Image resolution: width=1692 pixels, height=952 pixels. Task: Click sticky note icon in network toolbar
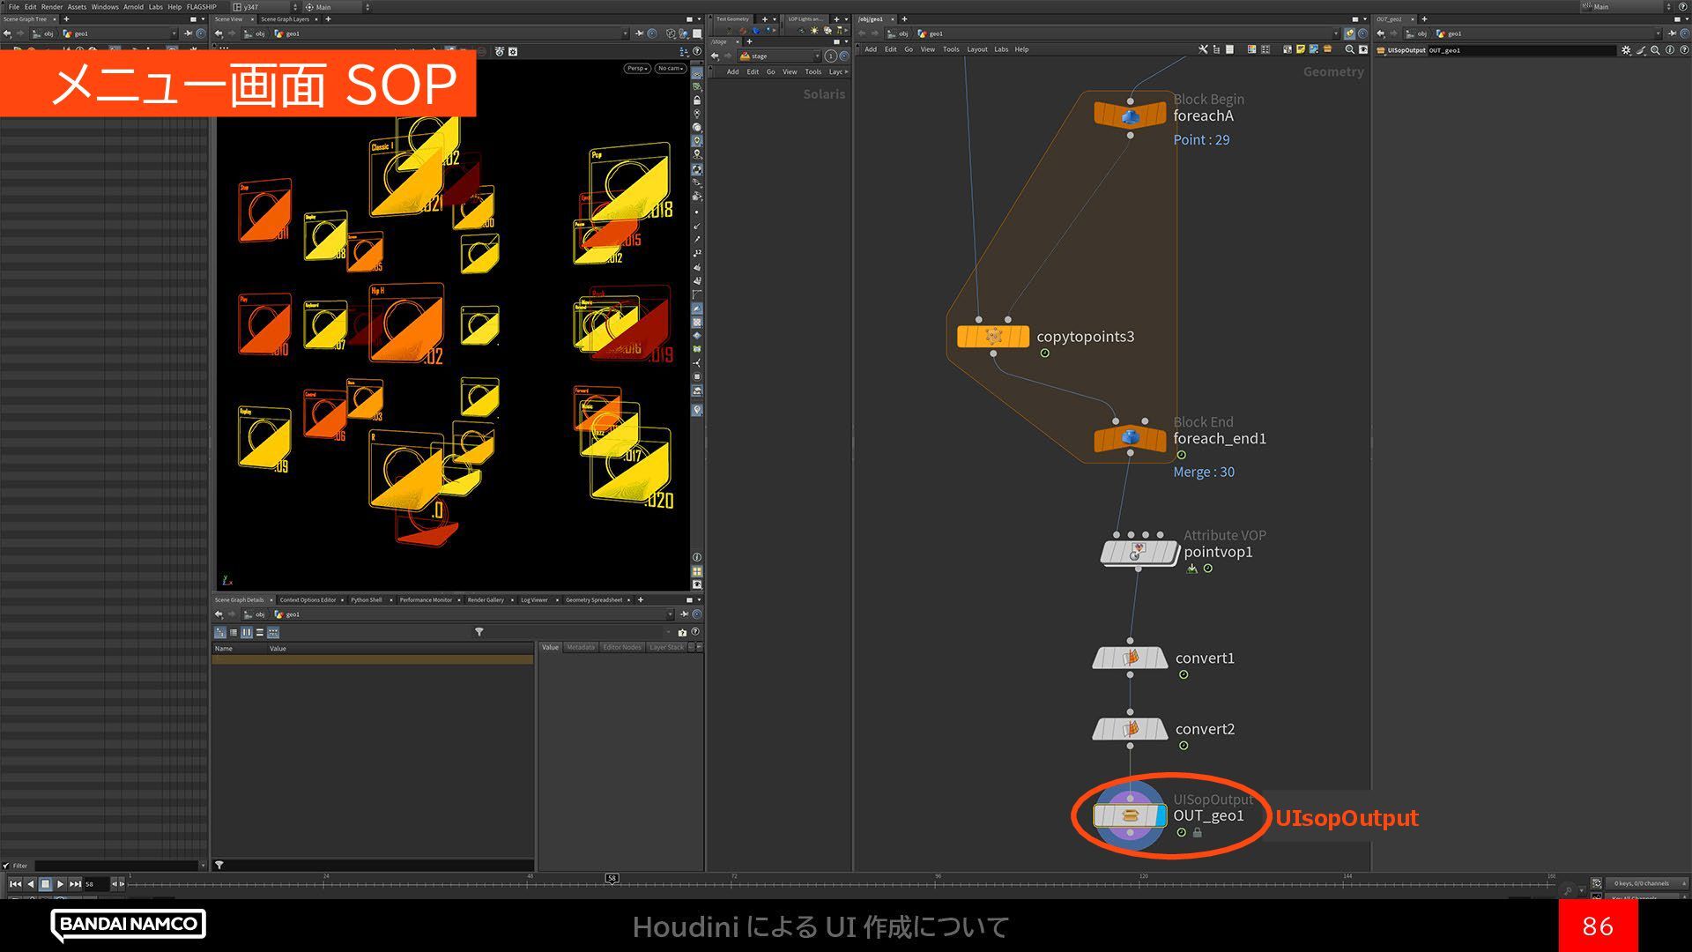1301,49
